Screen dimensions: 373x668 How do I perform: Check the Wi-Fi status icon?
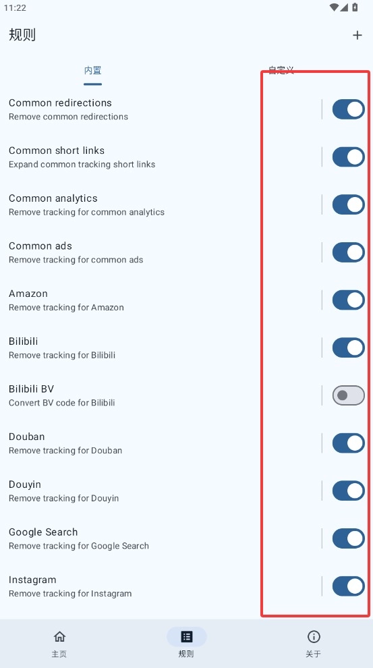(335, 7)
